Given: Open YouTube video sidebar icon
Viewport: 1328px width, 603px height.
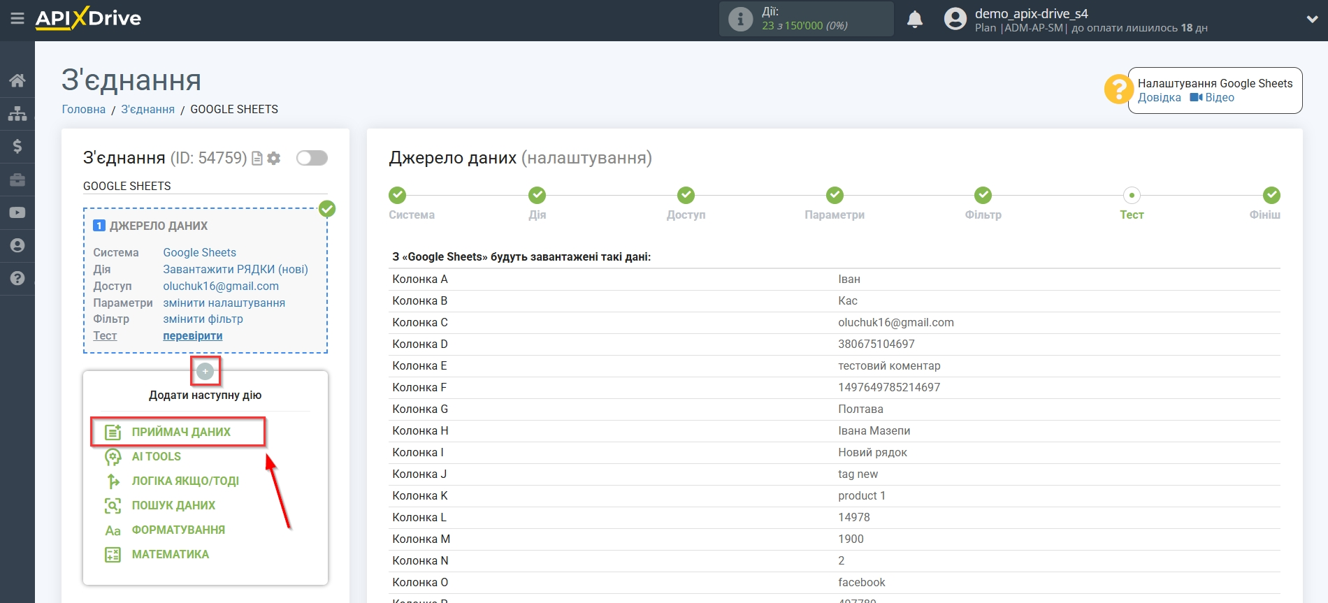Looking at the screenshot, I should coord(17,212).
